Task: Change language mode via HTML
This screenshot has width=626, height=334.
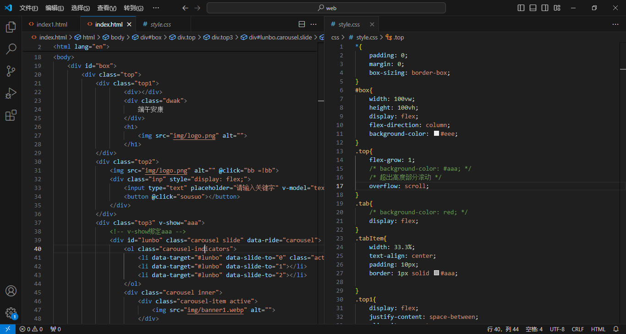Action: (598, 329)
